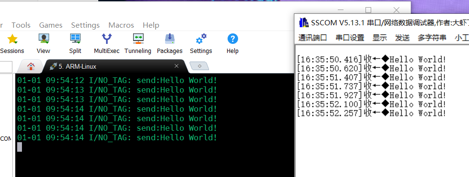Open the MultiExec tool
Screen dimensions: 469x177
click(x=107, y=39)
